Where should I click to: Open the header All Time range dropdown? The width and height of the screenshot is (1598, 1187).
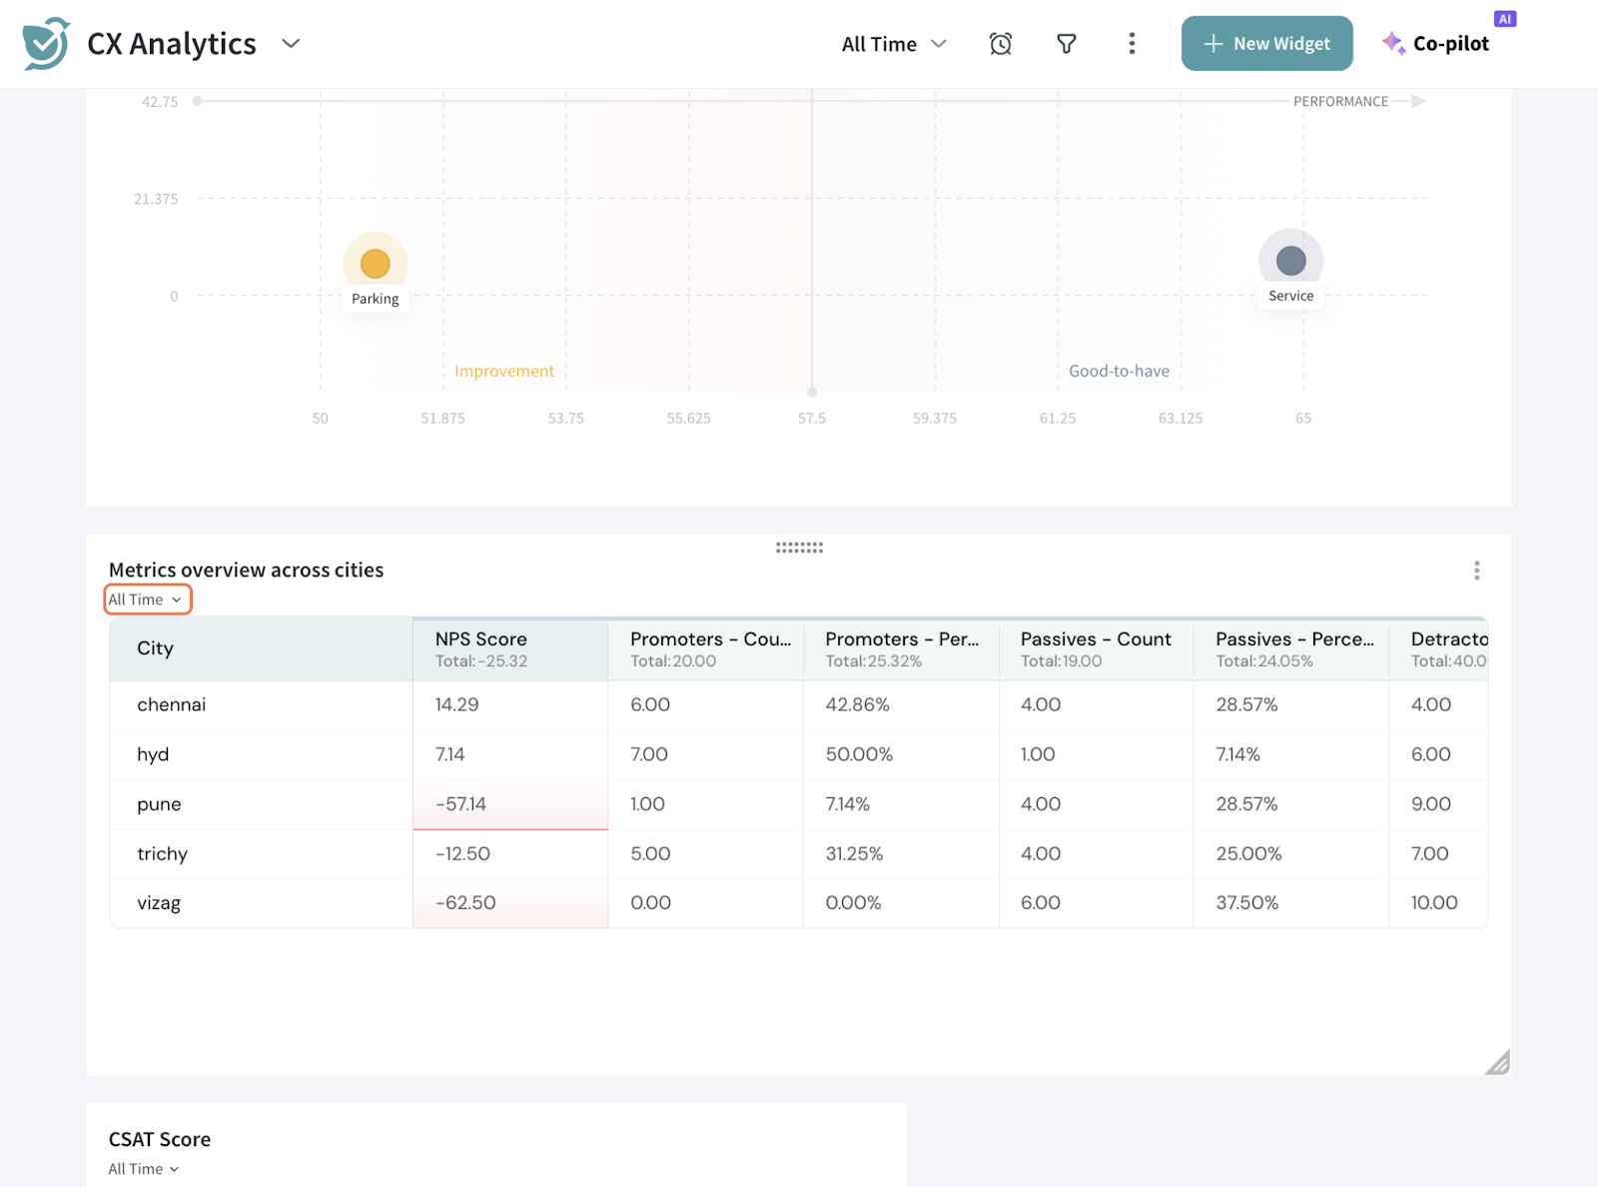[893, 44]
